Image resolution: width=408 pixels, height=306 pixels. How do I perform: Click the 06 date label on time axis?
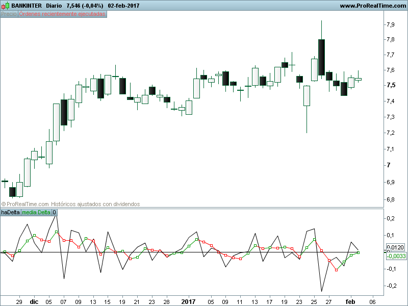(373, 302)
